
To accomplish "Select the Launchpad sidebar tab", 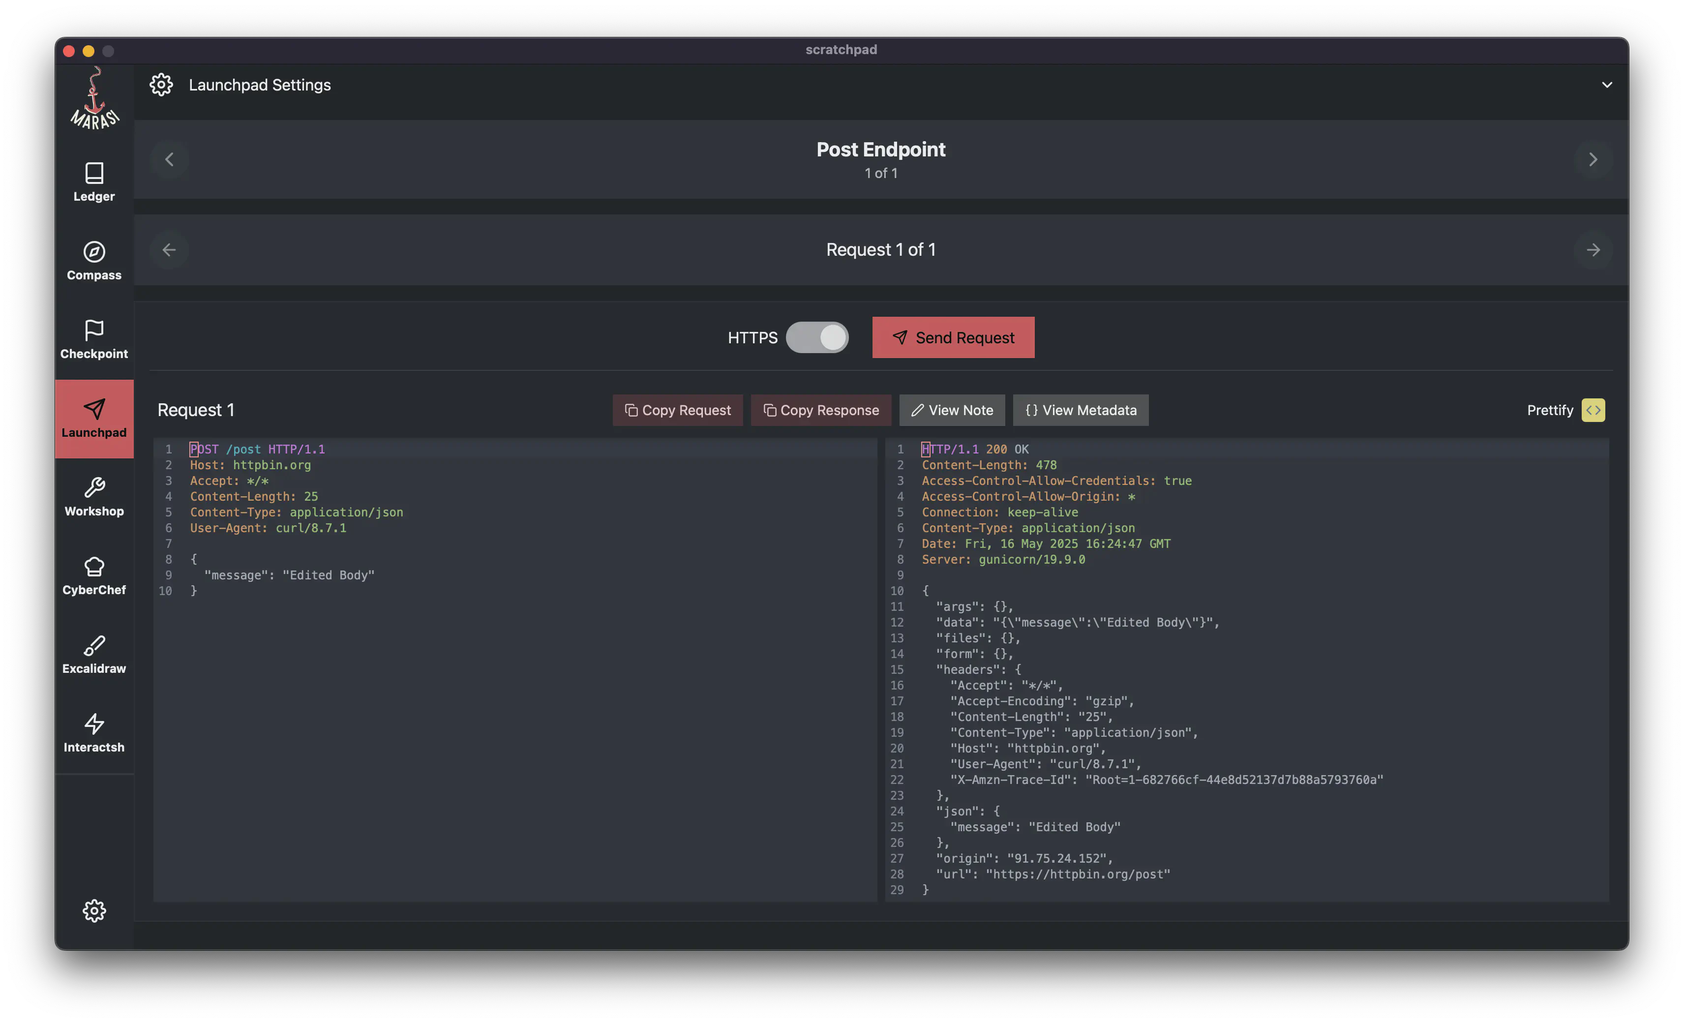I will [93, 418].
